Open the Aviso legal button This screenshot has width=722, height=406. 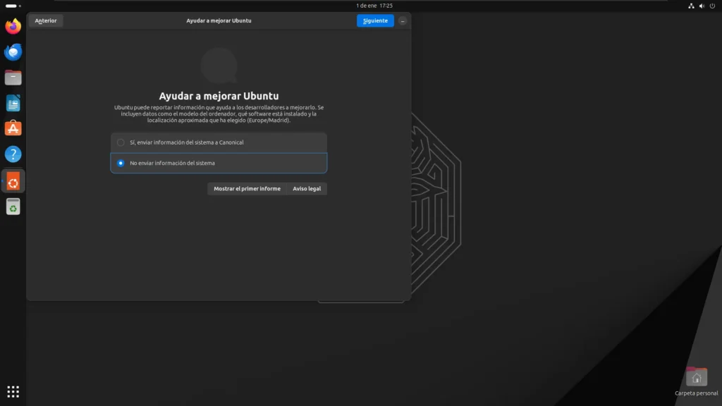[x=307, y=189]
